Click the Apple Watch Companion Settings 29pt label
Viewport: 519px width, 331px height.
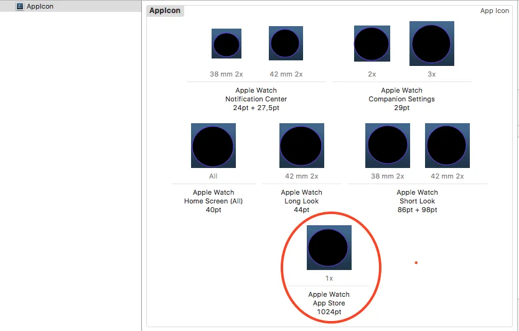401,99
